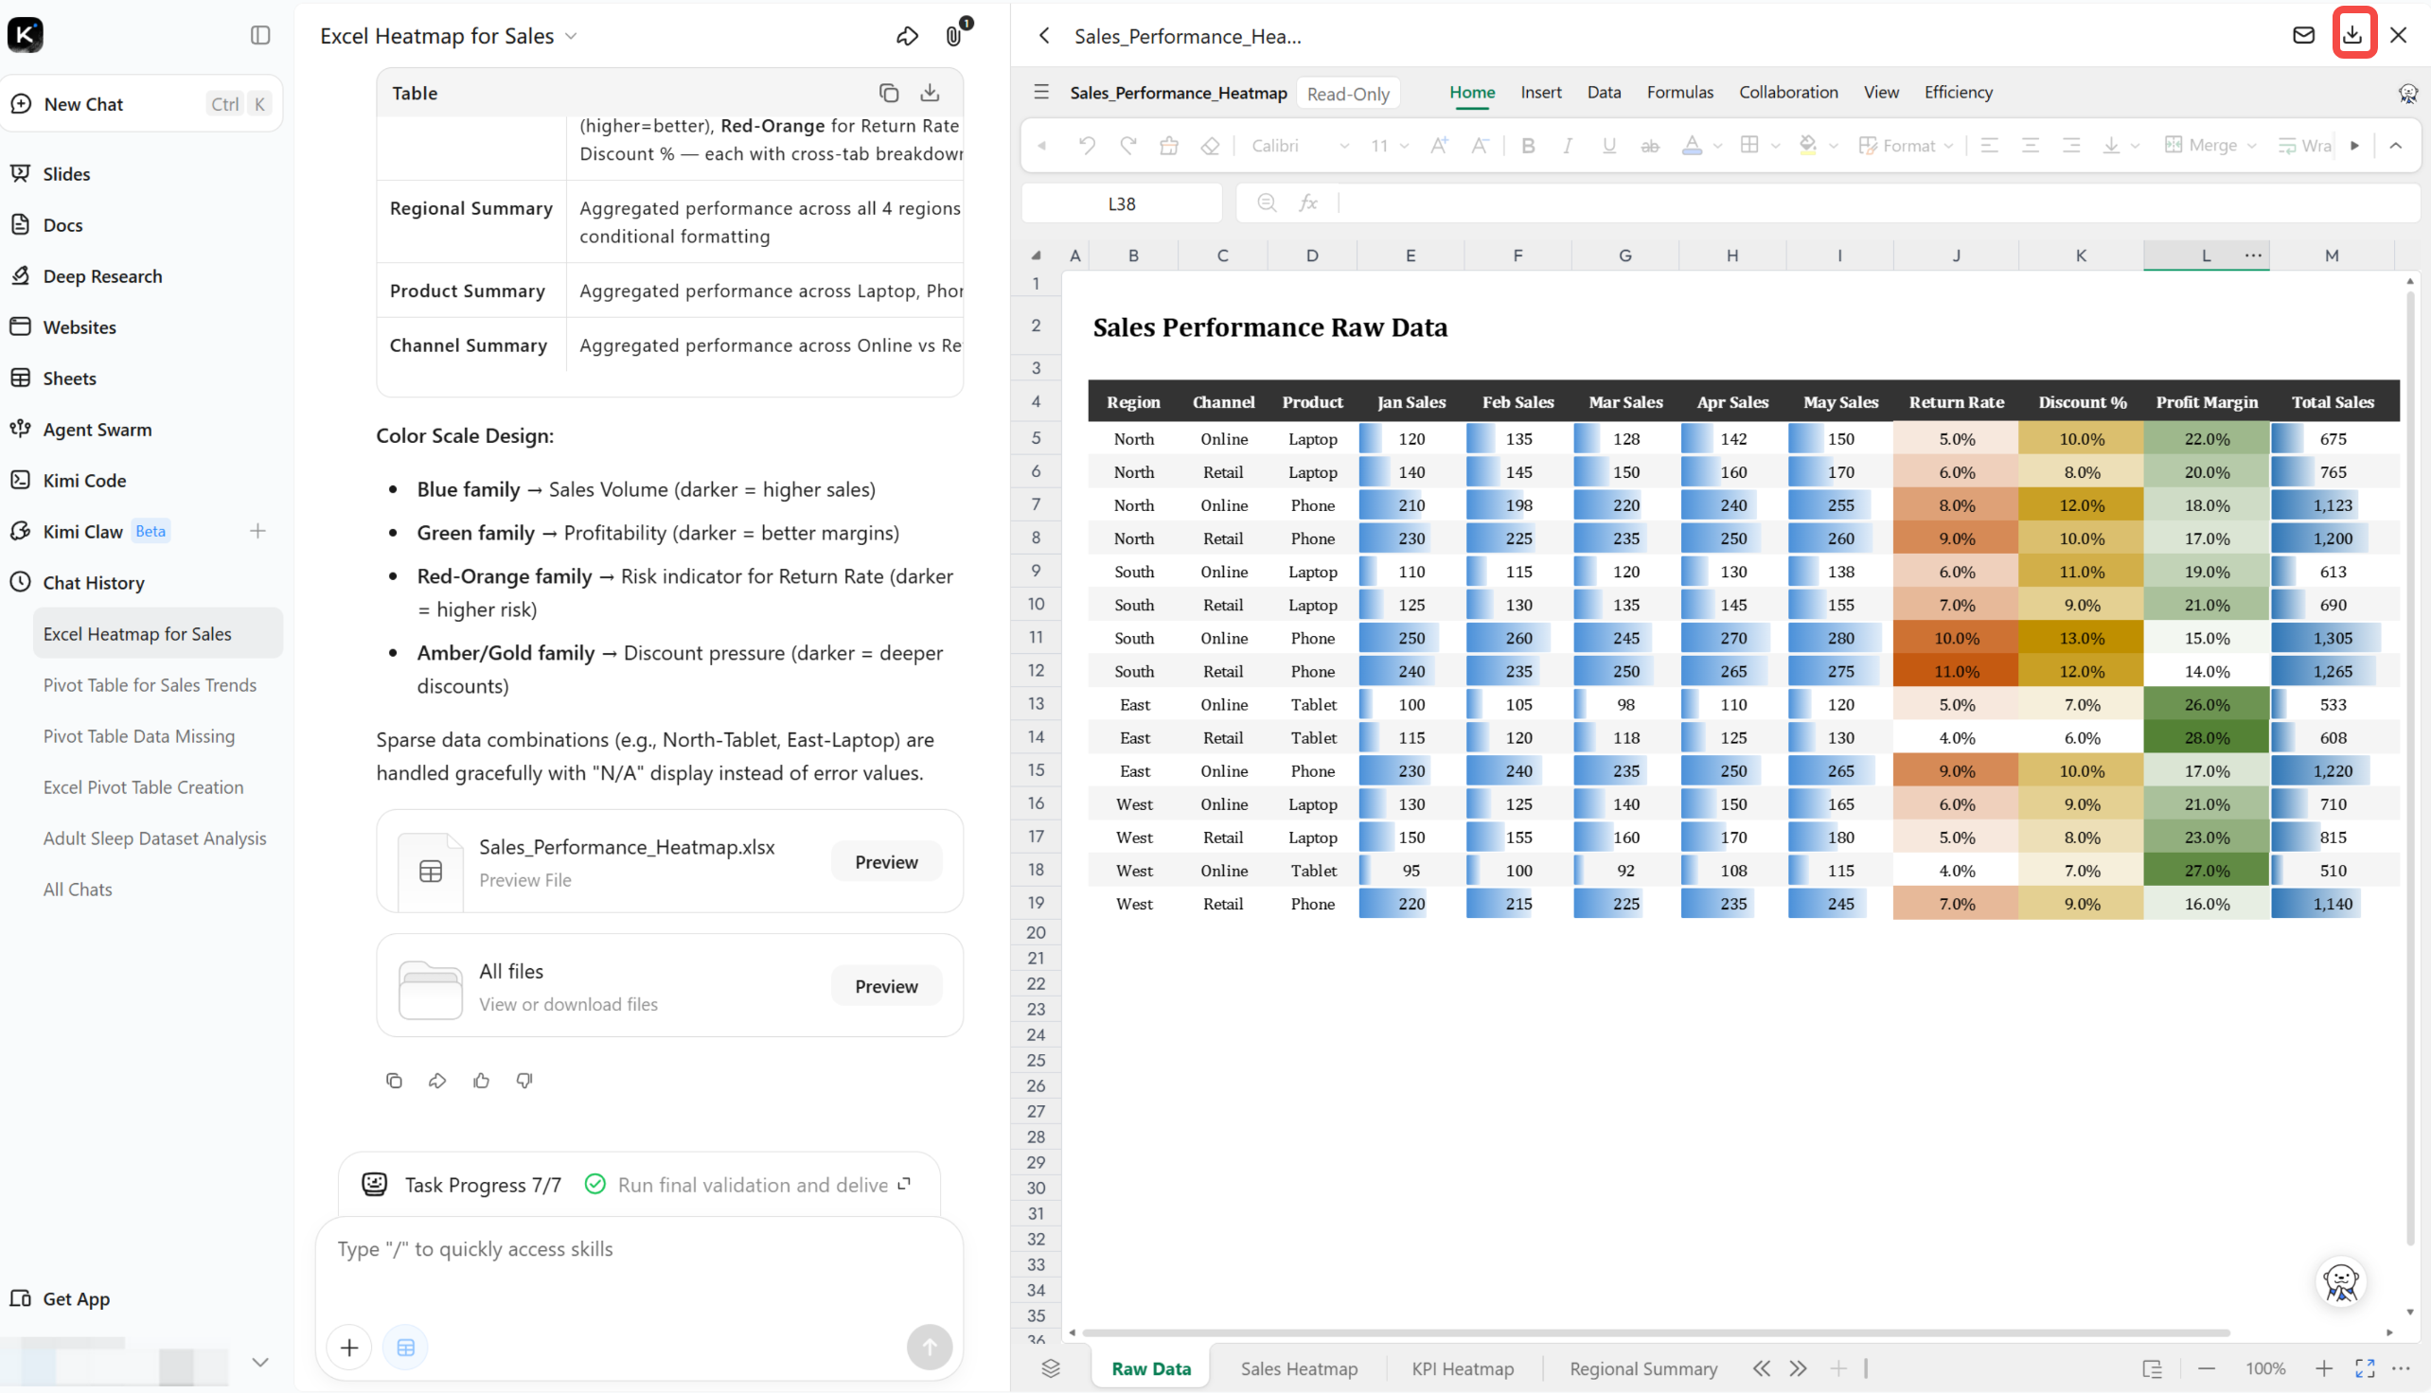Download the Table block
Image resolution: width=2431 pixels, height=1393 pixels.
click(930, 93)
